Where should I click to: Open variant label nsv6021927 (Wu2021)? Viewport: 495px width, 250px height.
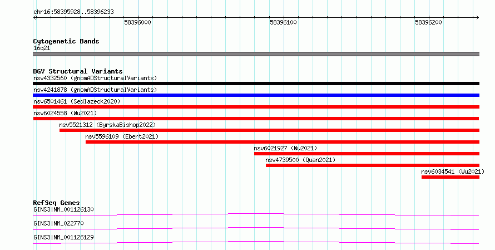285,148
